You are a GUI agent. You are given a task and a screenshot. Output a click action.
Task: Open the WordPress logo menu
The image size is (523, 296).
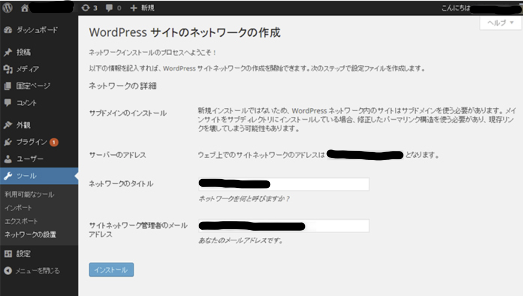point(7,8)
